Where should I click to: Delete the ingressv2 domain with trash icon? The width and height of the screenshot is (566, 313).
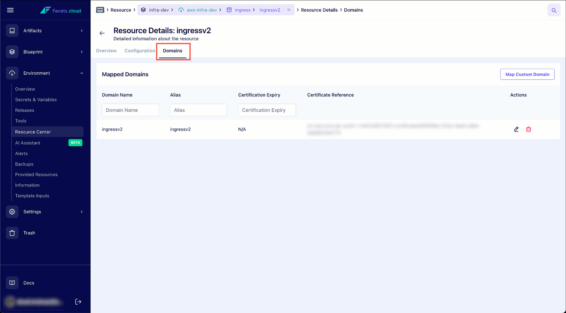529,129
